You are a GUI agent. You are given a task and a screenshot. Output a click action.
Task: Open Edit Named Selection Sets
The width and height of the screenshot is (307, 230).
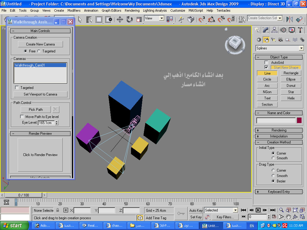[242, 19]
